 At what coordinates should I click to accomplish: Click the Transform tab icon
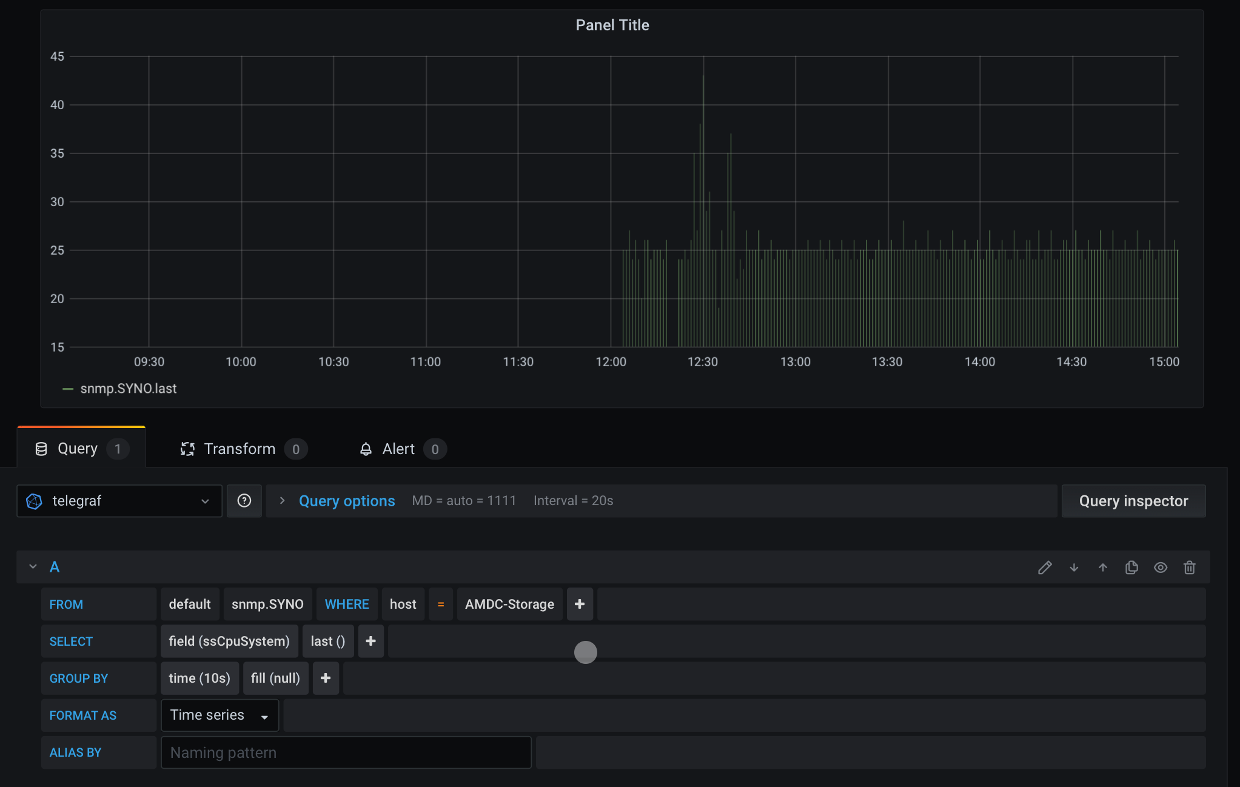tap(187, 449)
